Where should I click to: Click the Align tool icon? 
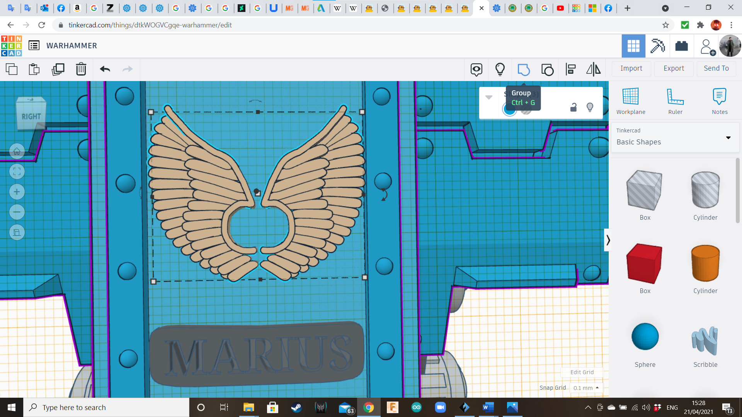570,69
